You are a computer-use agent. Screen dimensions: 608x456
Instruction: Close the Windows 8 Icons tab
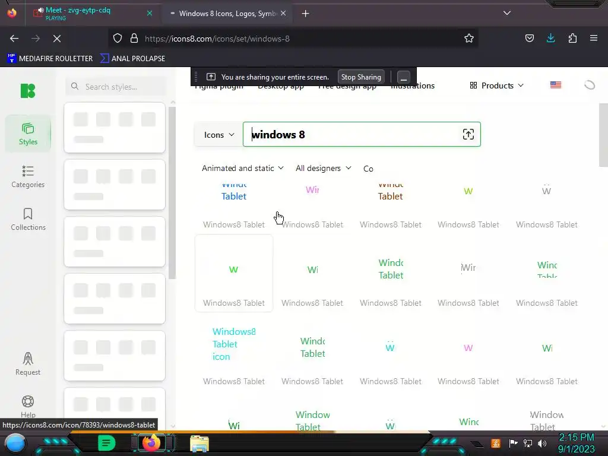pos(283,14)
